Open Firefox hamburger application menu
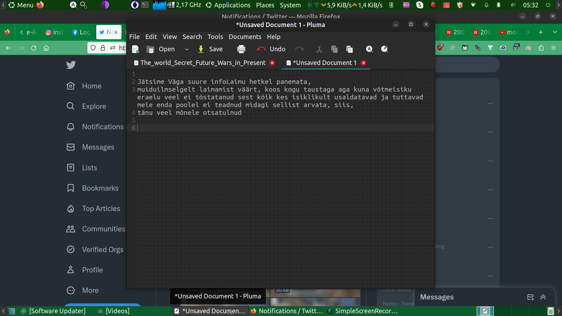The image size is (562, 316). 554,48
